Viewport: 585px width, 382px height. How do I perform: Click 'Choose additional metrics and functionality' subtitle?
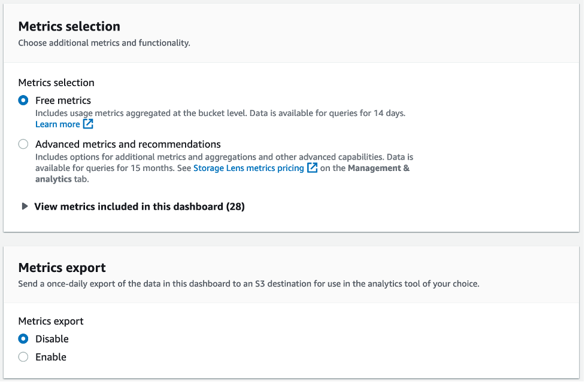pos(104,43)
